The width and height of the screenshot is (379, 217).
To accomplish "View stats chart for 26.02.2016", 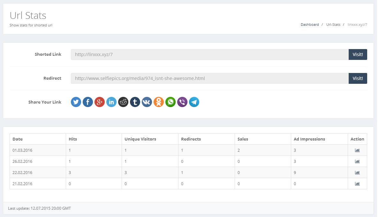I will [x=357, y=162].
